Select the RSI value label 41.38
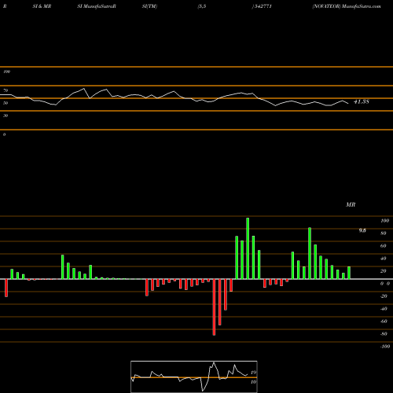This screenshot has width=393, height=393. (362, 101)
